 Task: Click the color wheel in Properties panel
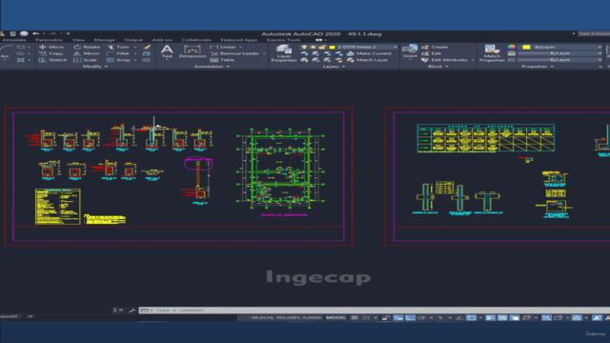point(511,47)
